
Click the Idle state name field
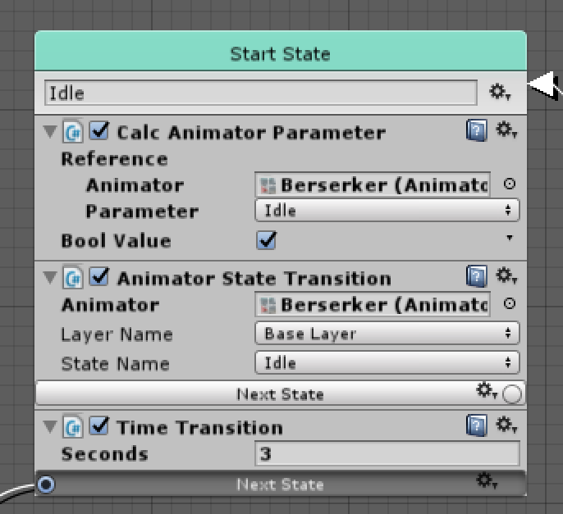pos(259,93)
